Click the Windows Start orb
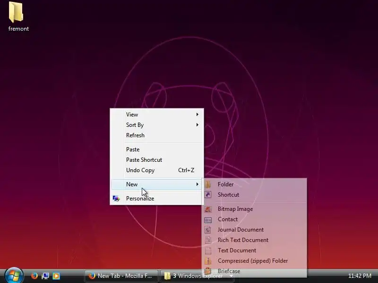 pos(14,275)
